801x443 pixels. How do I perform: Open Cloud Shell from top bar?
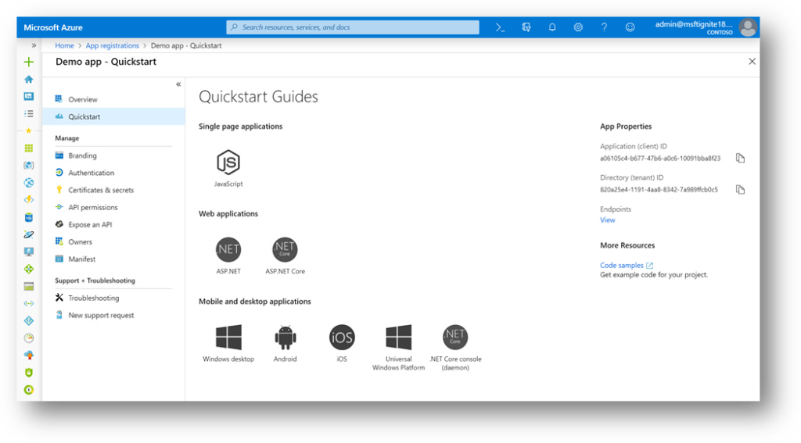pyautogui.click(x=501, y=27)
